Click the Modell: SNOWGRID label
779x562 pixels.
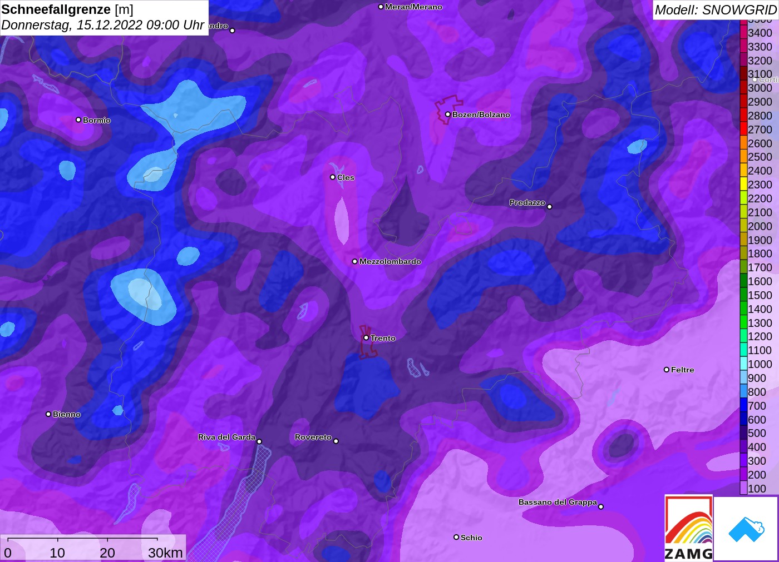click(x=716, y=10)
